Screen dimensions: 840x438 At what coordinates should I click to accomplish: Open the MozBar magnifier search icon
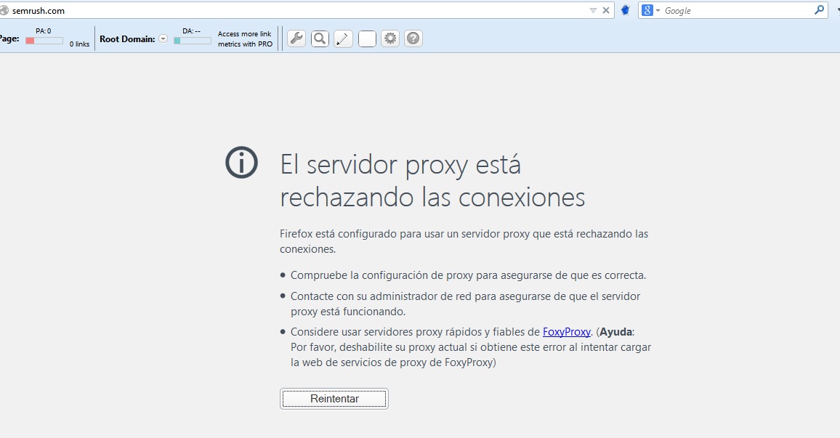pyautogui.click(x=320, y=38)
